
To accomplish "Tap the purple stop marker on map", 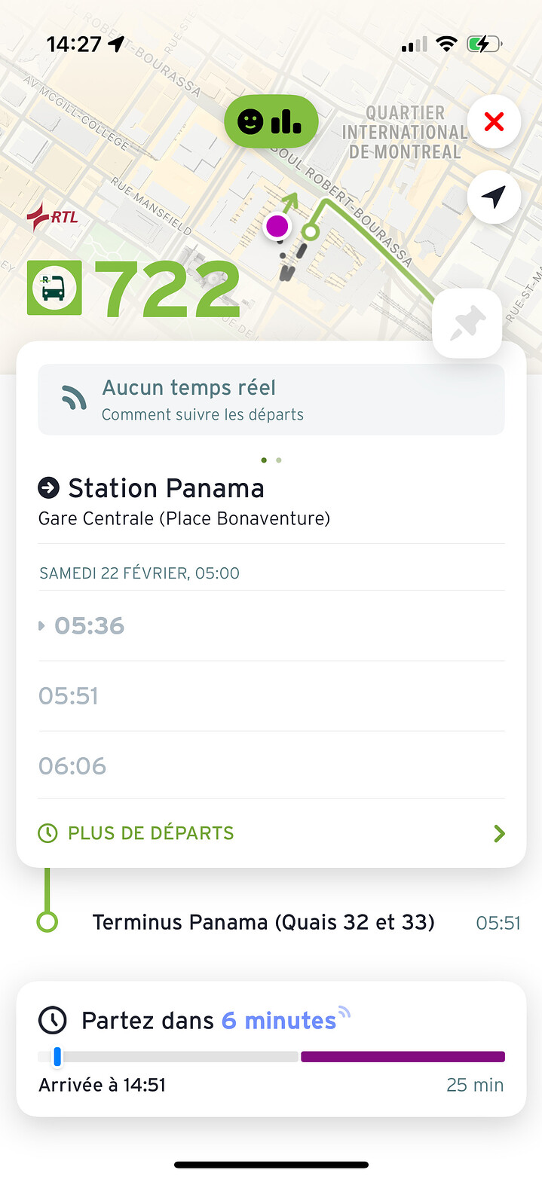I will point(277,225).
